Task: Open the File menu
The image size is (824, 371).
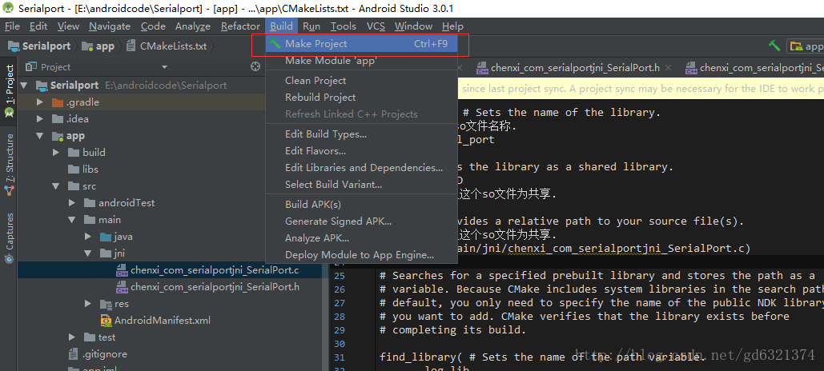Action: pos(12,26)
